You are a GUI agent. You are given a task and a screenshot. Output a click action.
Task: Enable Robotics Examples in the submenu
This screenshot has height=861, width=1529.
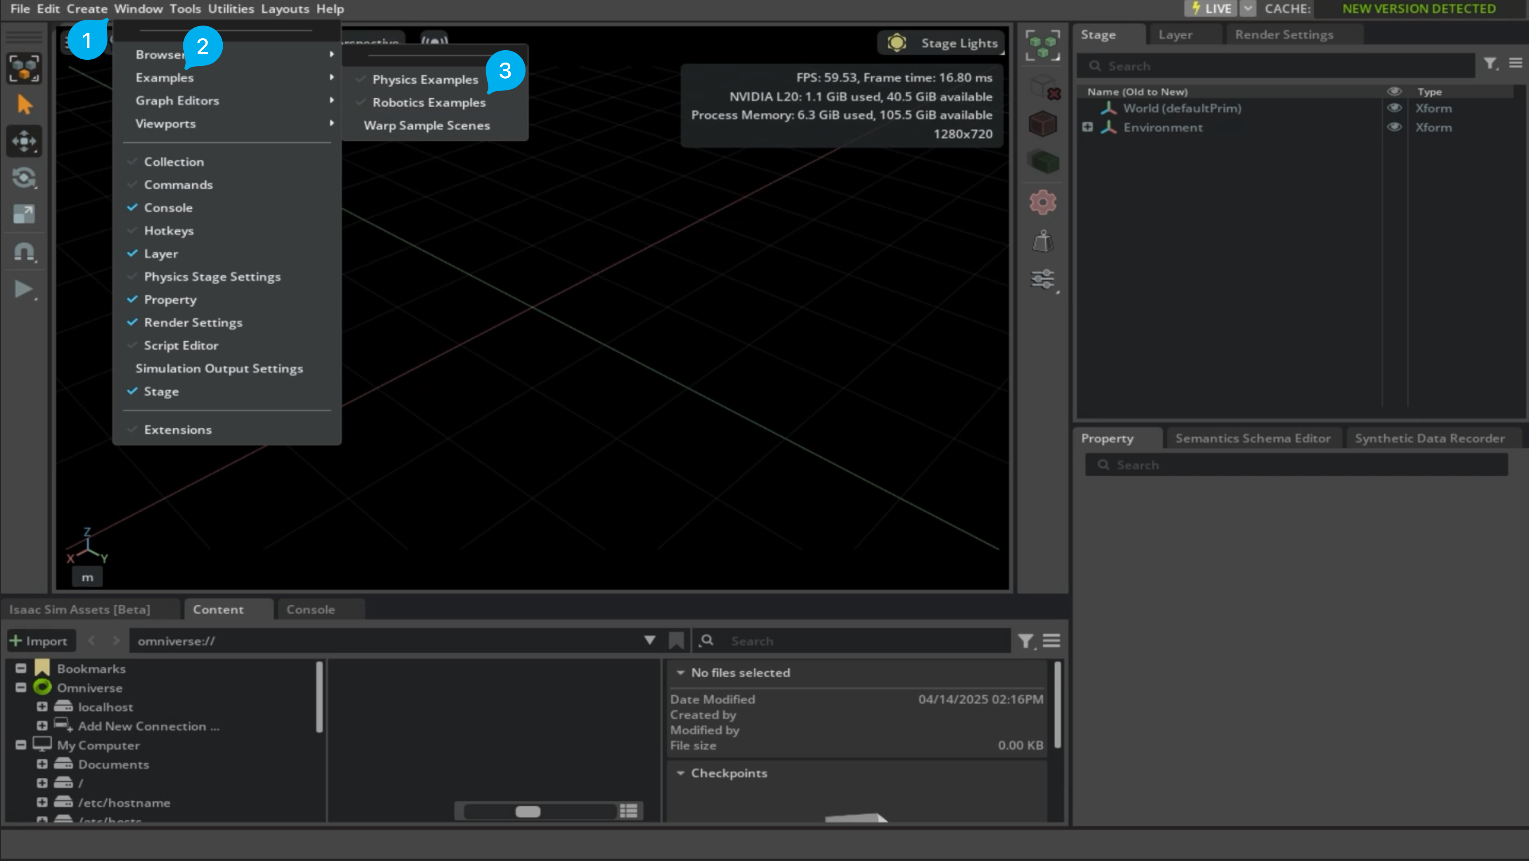coord(429,103)
